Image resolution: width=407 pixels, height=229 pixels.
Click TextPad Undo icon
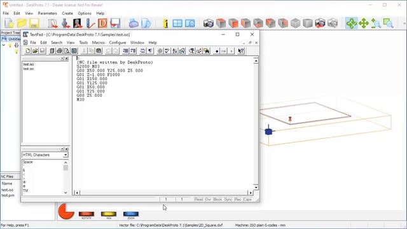[108, 51]
